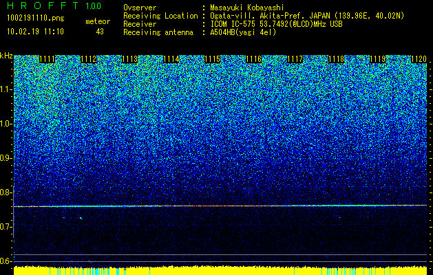Click the 1117 time marker
The height and width of the screenshot is (275, 433).
coord(295,59)
